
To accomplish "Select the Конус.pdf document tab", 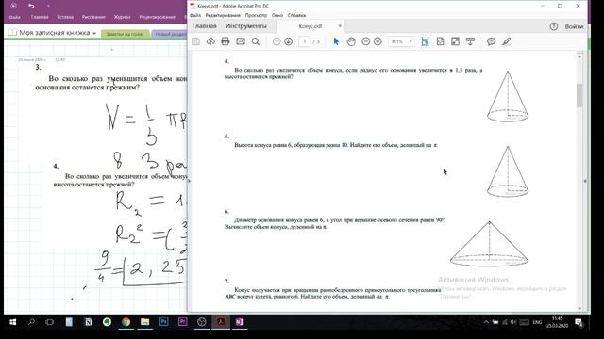I will click(x=310, y=26).
